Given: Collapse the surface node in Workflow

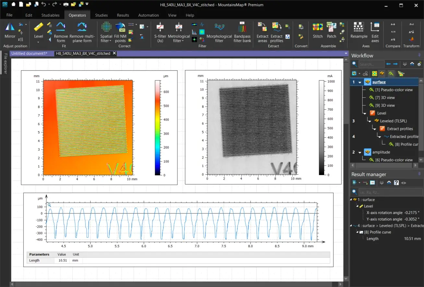Looking at the screenshot, I should click(360, 82).
